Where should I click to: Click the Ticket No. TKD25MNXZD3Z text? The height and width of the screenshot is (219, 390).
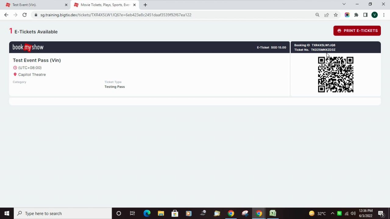(x=315, y=50)
